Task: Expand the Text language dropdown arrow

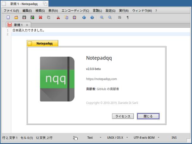Action: coord(100,137)
